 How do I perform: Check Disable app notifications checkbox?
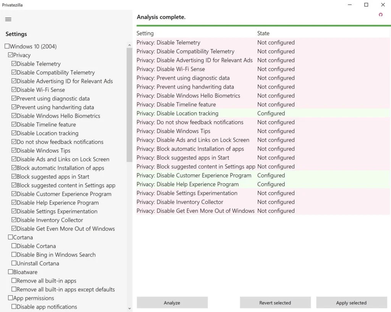14,307
